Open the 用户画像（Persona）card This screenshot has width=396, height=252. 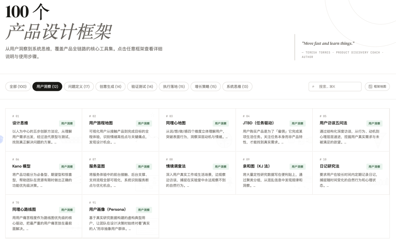coord(107,209)
